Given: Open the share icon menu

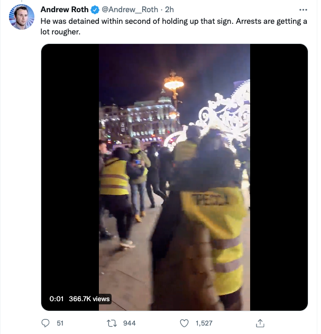Looking at the screenshot, I should point(260,323).
